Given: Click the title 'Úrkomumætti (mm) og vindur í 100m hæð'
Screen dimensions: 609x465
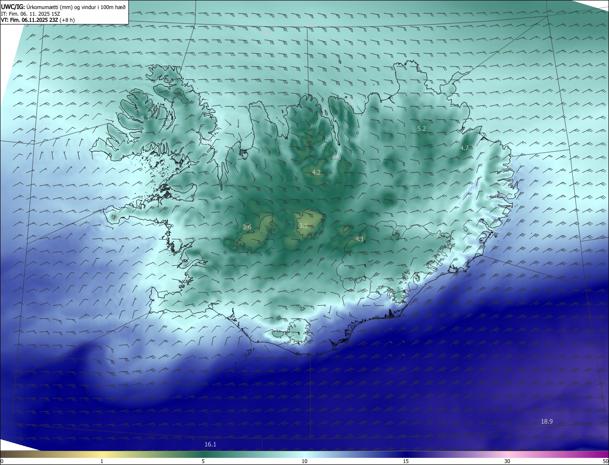Looking at the screenshot, I should point(76,7).
